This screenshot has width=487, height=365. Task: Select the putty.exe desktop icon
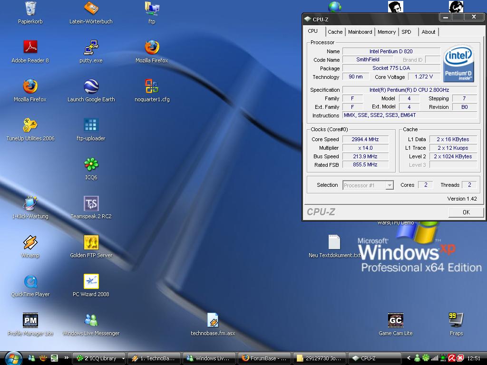[x=91, y=48]
